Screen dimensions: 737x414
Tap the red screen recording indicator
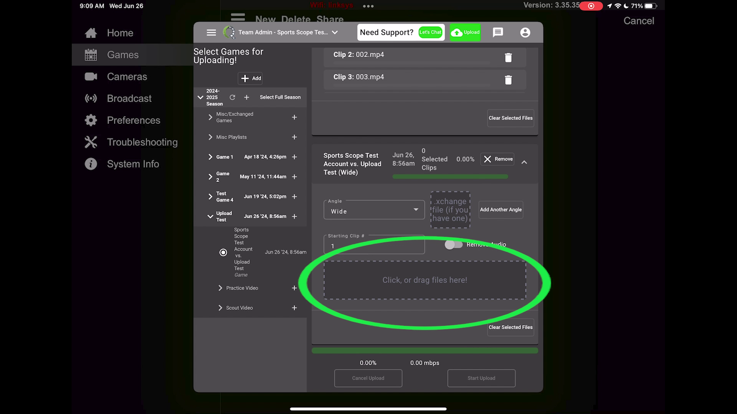tap(591, 6)
